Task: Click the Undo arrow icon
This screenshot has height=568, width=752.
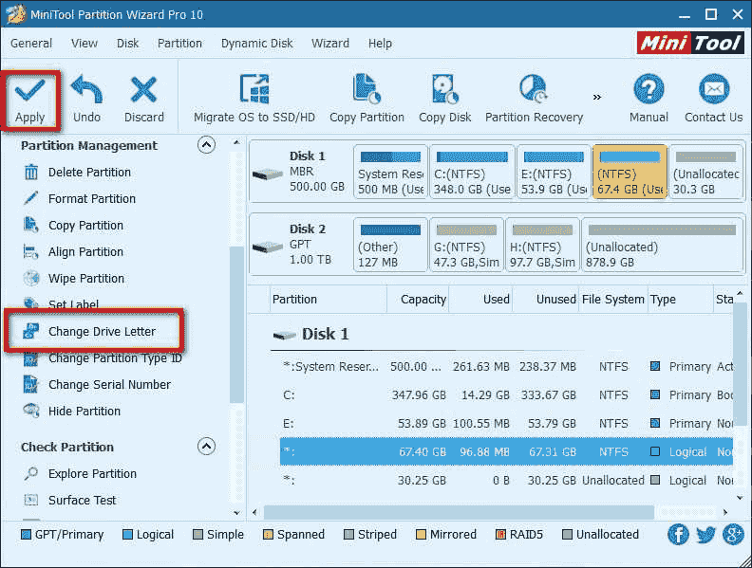Action: pyautogui.click(x=86, y=91)
